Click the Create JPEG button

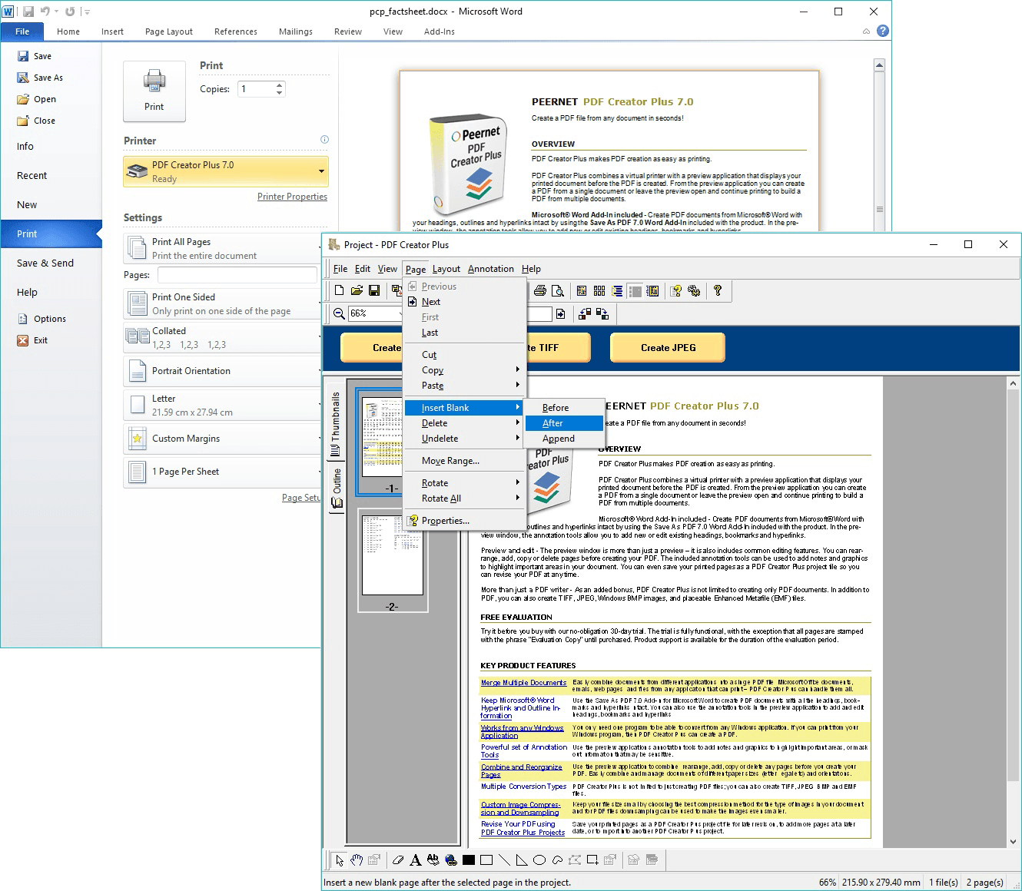click(667, 347)
